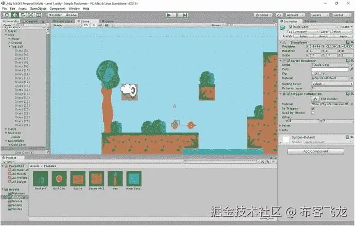Click the Prefab Apply button
The image size is (355, 226).
pos(343,36)
